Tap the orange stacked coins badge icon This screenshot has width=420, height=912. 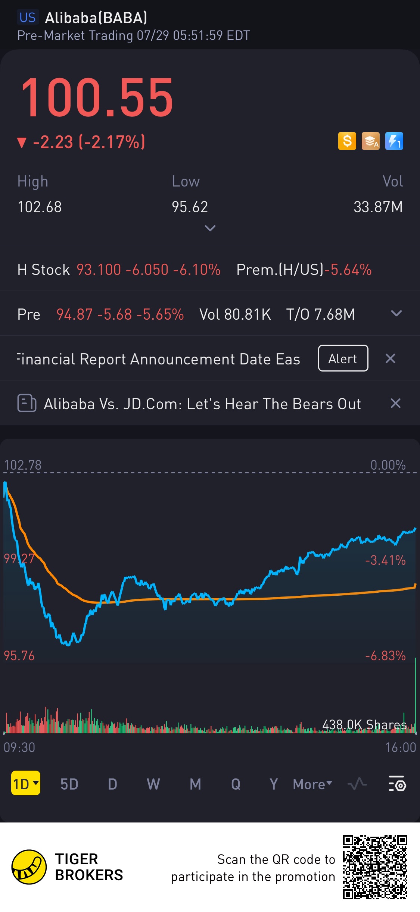point(370,141)
